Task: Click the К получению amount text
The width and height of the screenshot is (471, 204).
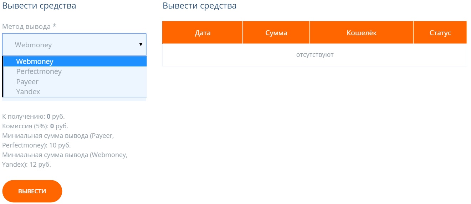Action: click(x=34, y=116)
